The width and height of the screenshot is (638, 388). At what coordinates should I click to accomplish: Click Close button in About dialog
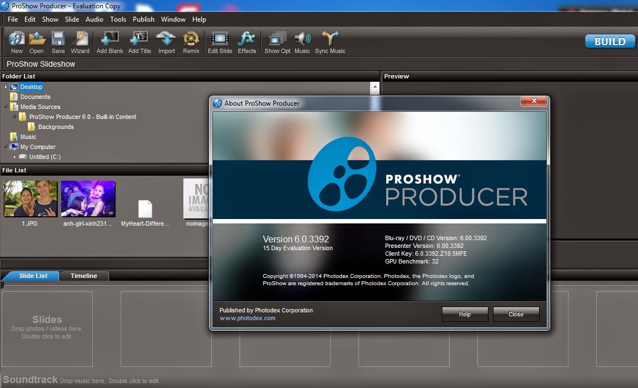516,314
